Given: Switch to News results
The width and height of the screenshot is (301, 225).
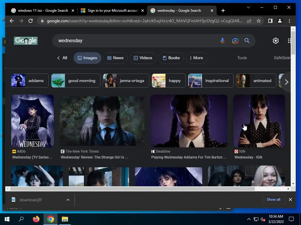Looking at the screenshot, I should pos(115,58).
